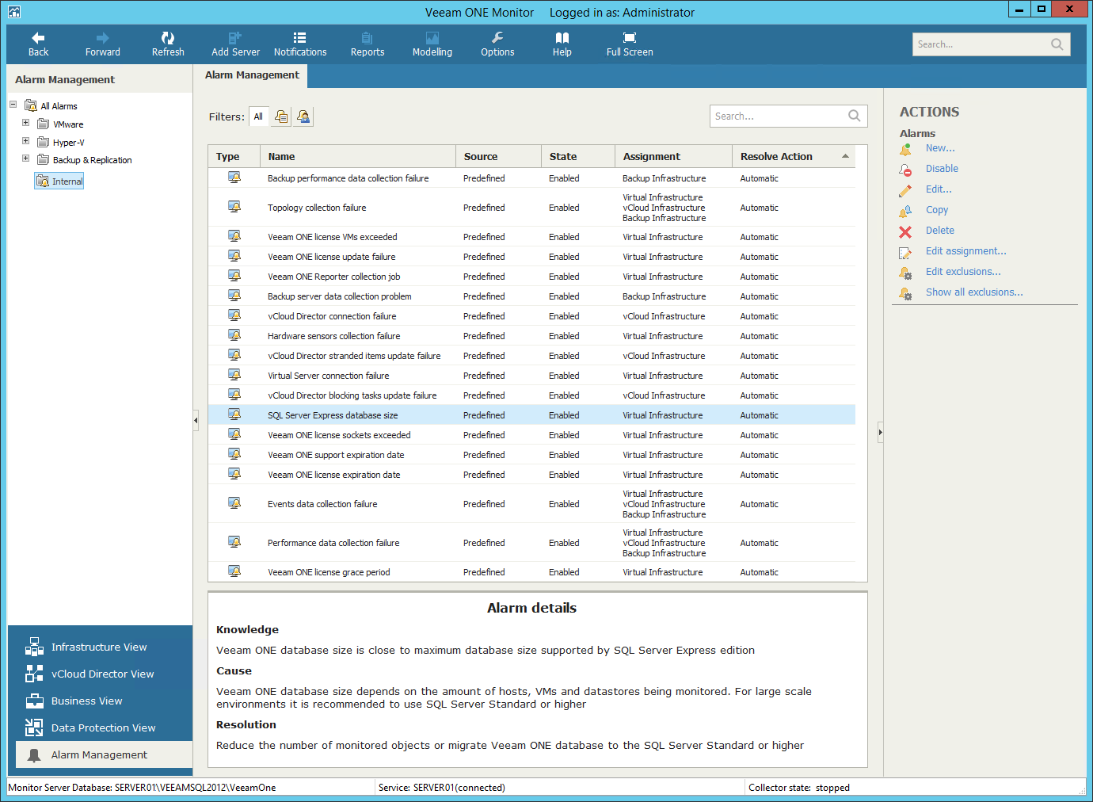The image size is (1093, 802).
Task: Expand the Hyper-V tree node
Action: coord(25,141)
